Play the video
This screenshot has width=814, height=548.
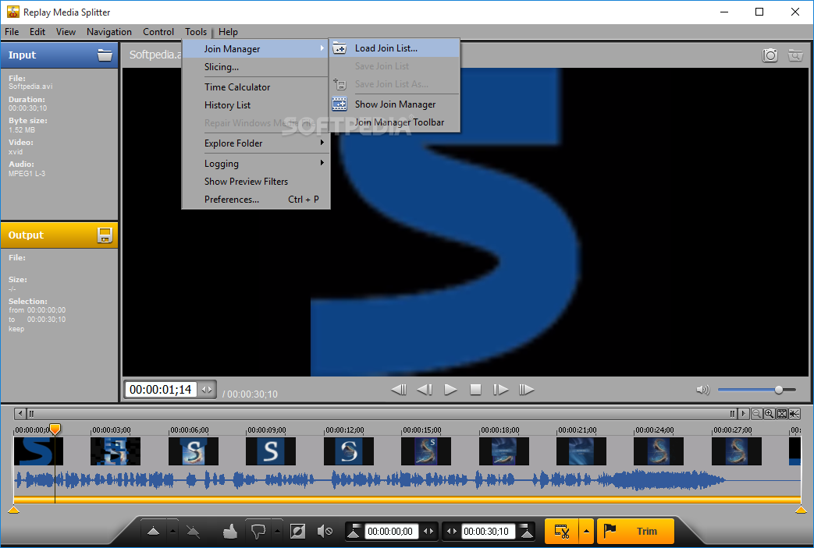pos(450,389)
